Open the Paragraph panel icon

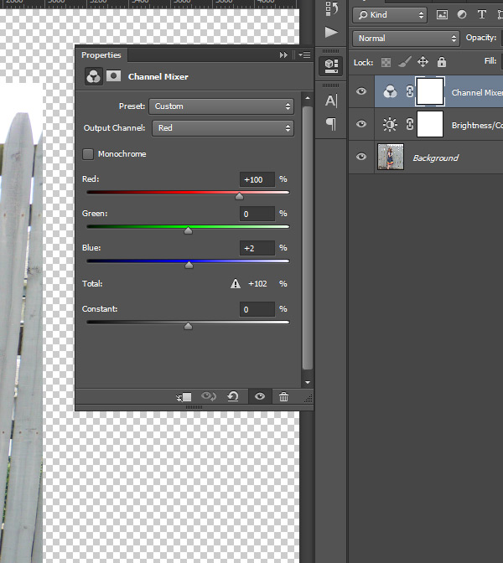[331, 124]
